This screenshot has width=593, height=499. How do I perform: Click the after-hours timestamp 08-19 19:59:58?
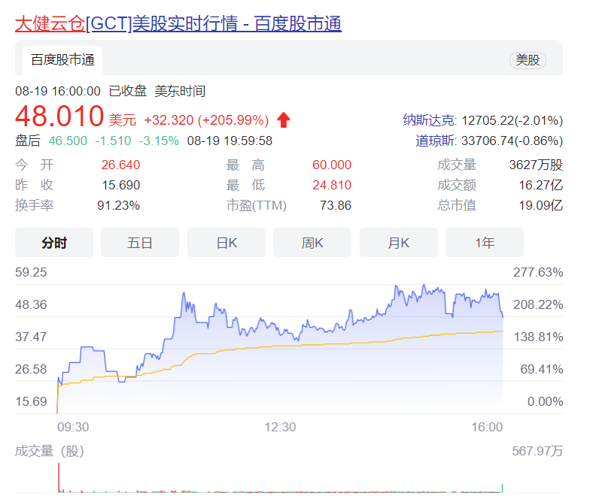(x=230, y=141)
